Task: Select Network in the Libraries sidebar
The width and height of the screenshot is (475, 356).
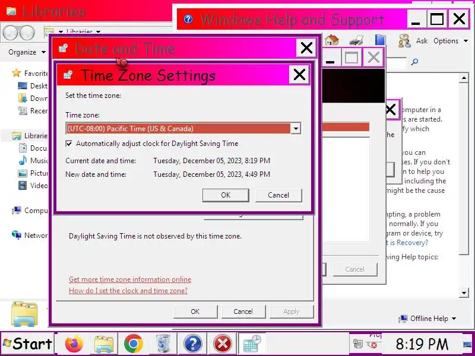Action: point(30,235)
